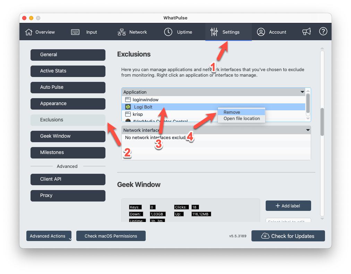The image size is (351, 274).
Task: Click the settings page vertical scrollbar thumb
Action: pyautogui.click(x=322, y=122)
